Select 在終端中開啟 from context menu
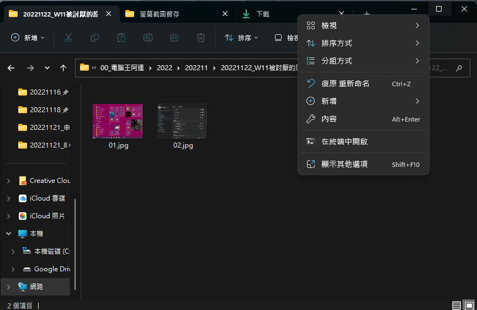The image size is (477, 310). click(x=344, y=141)
